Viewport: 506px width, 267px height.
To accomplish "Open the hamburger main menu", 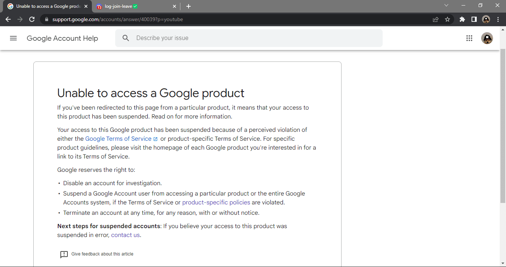I will pos(13,38).
